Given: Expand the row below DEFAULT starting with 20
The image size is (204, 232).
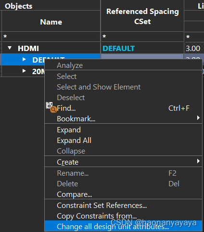Looking at the screenshot, I should [24, 71].
